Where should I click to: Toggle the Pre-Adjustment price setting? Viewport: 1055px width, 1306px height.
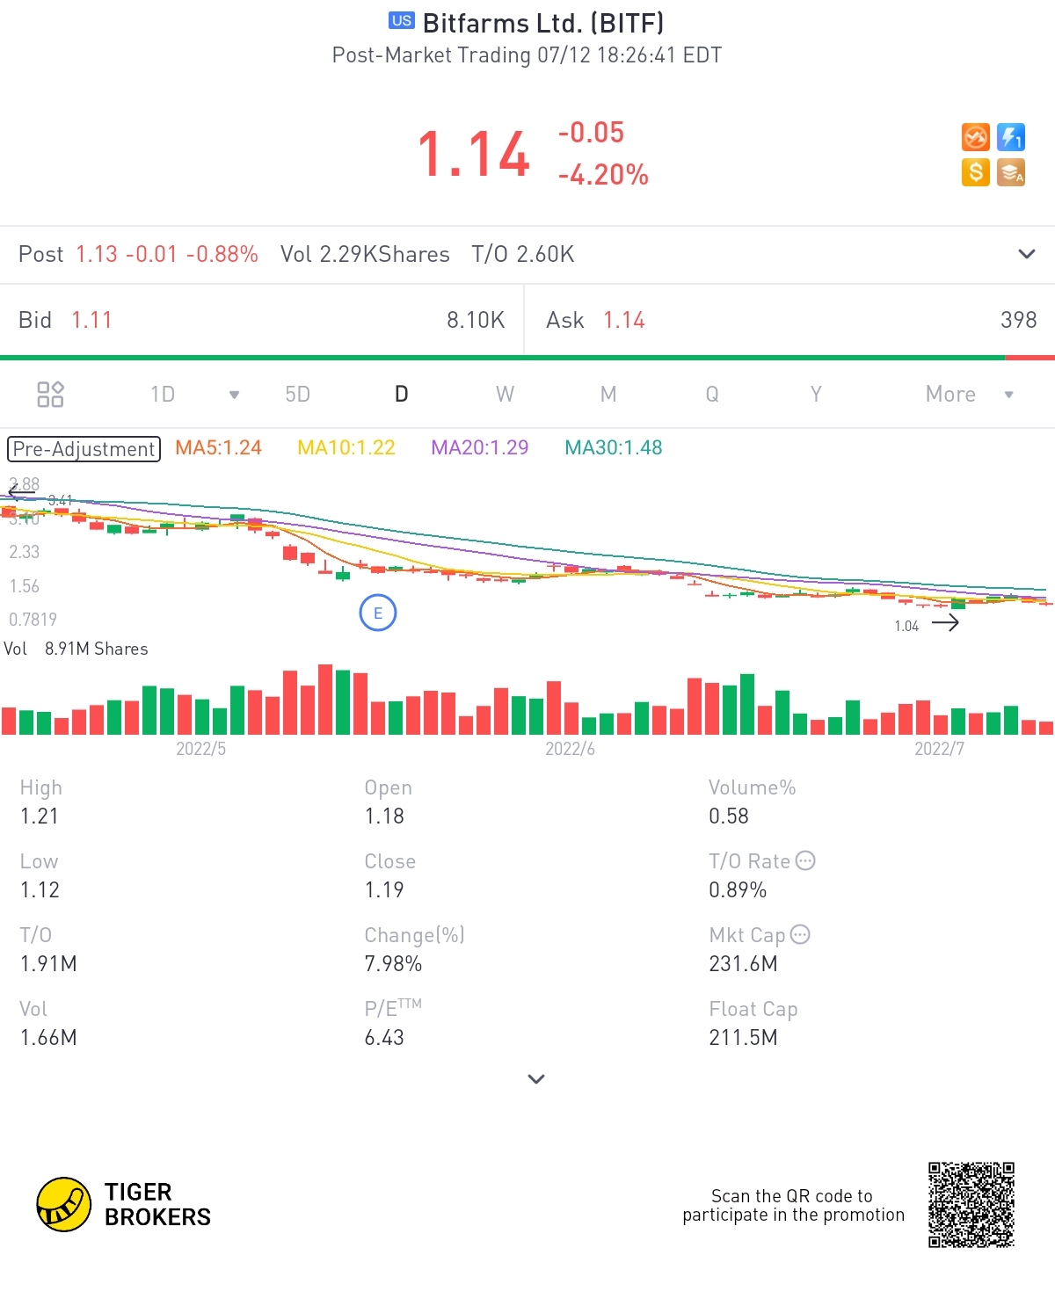pyautogui.click(x=84, y=449)
